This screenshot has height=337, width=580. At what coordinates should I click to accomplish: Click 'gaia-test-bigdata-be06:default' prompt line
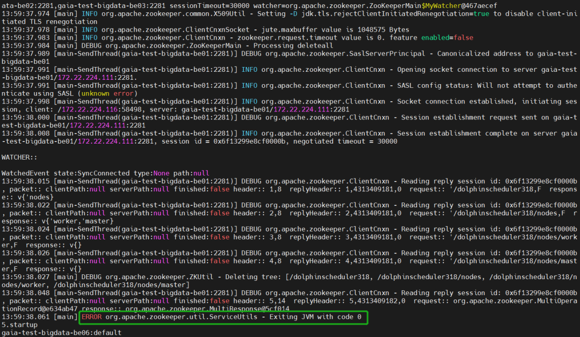click(x=61, y=333)
